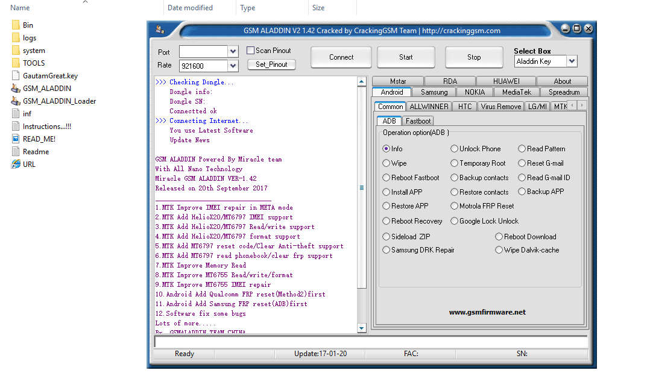Screen dimensions: 653x376
Task: Close the GSM Aladdin window
Action: point(588,28)
